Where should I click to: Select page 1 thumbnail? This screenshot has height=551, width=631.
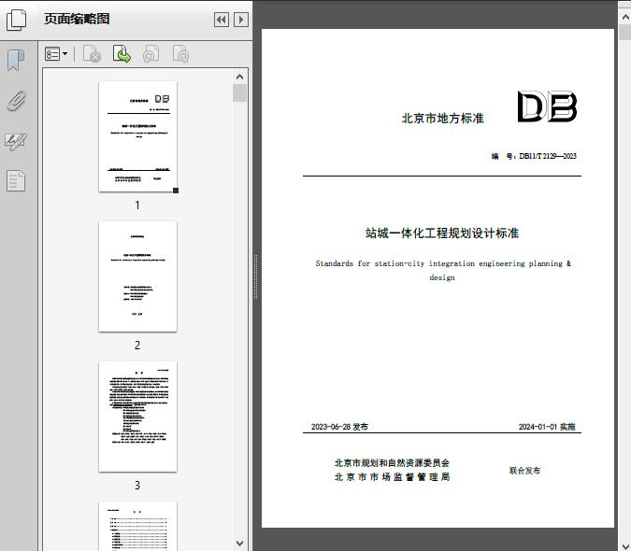(137, 136)
